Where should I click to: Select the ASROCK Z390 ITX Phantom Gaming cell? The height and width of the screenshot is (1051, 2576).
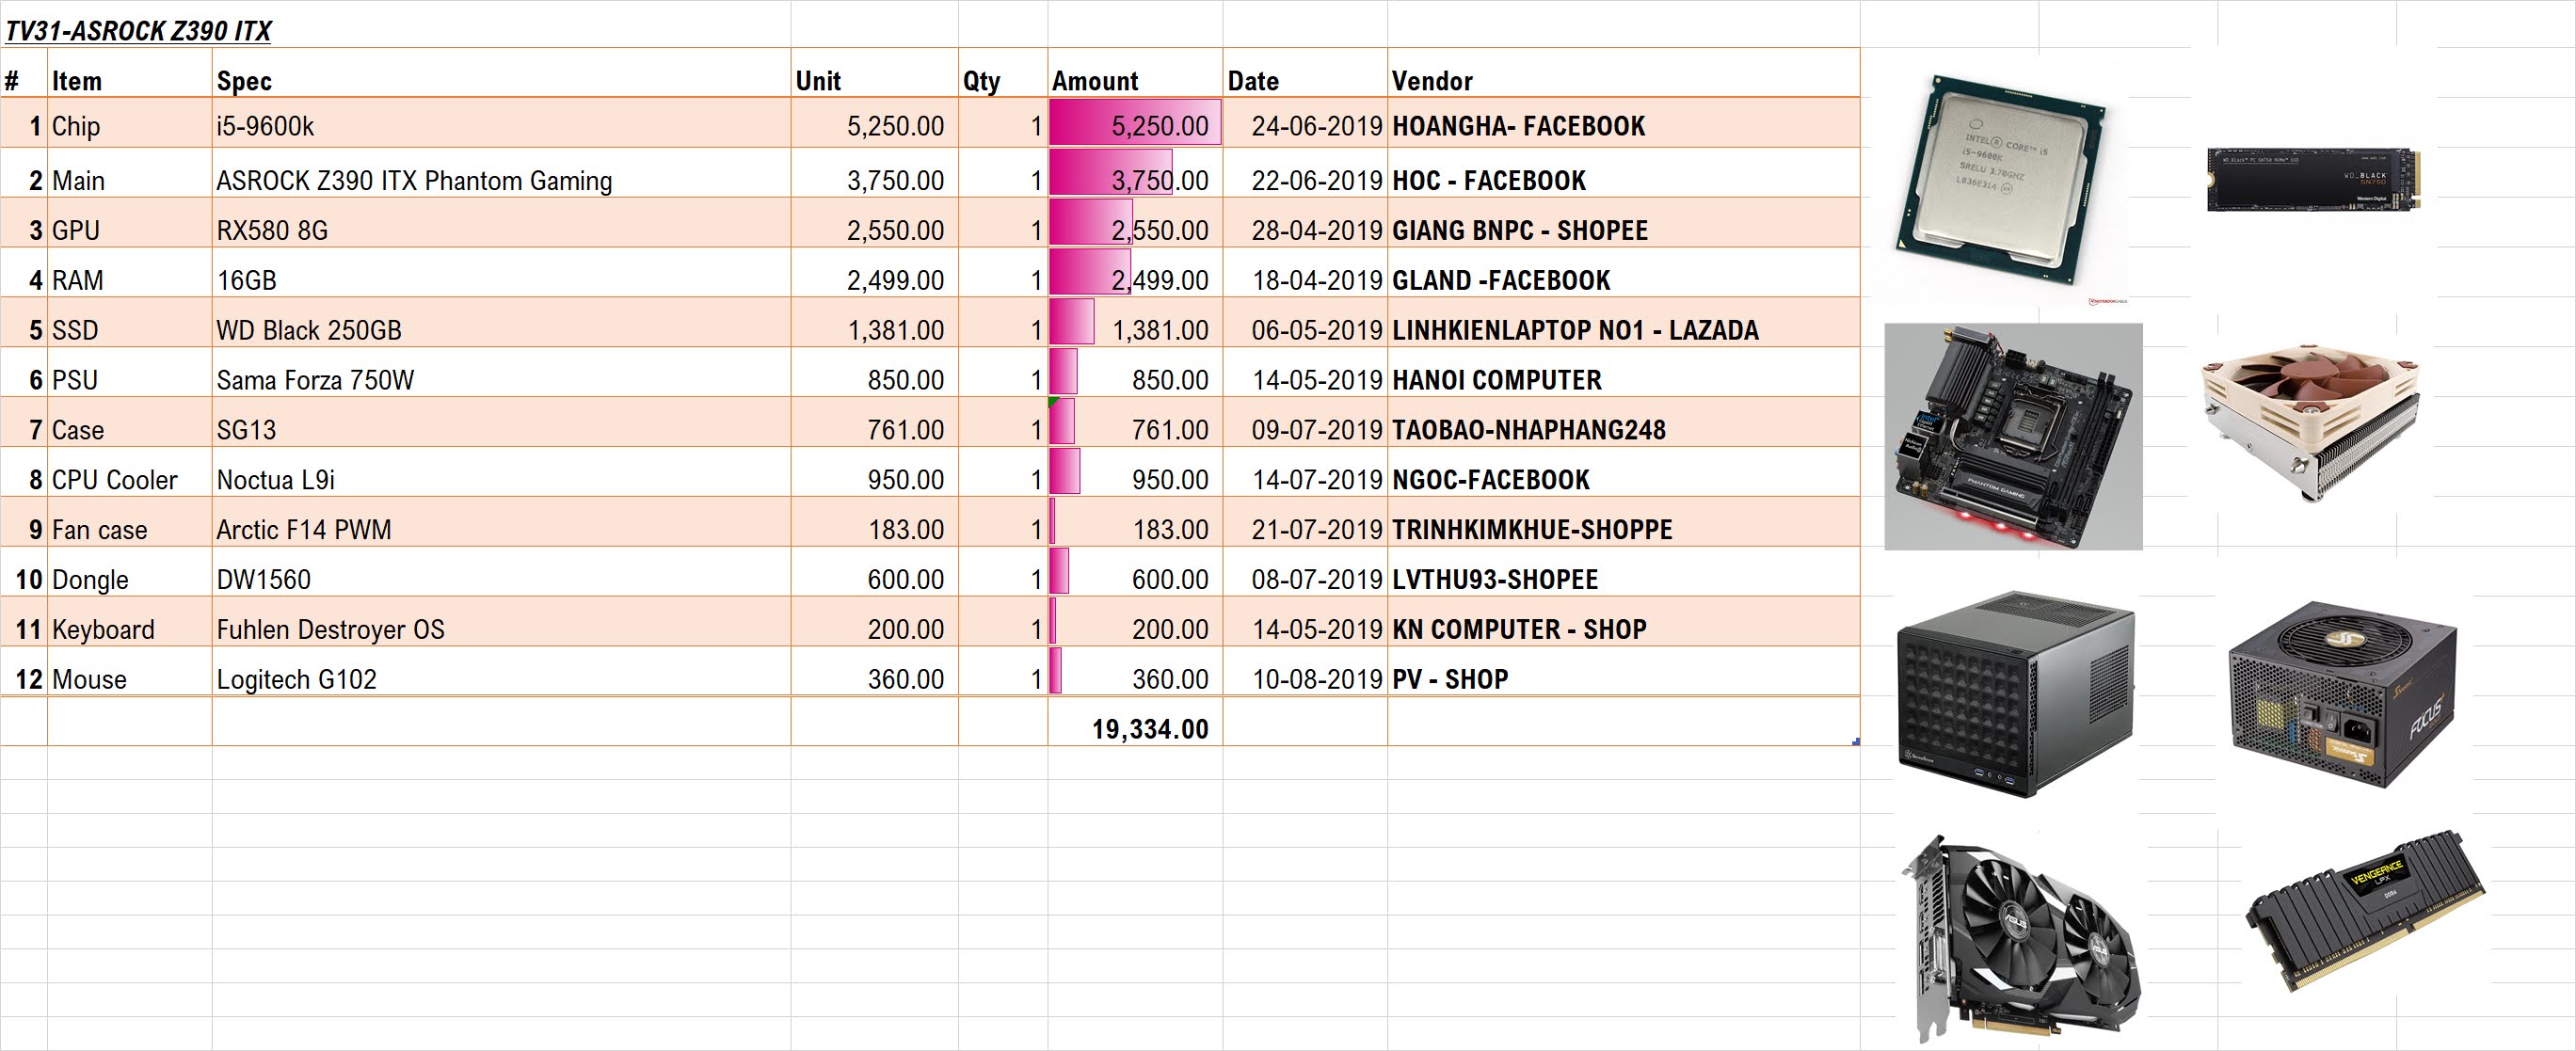[x=501, y=174]
